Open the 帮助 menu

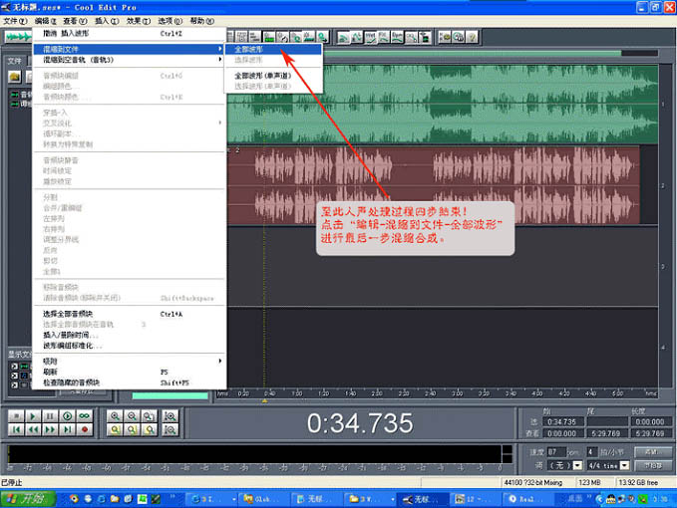[x=202, y=21]
